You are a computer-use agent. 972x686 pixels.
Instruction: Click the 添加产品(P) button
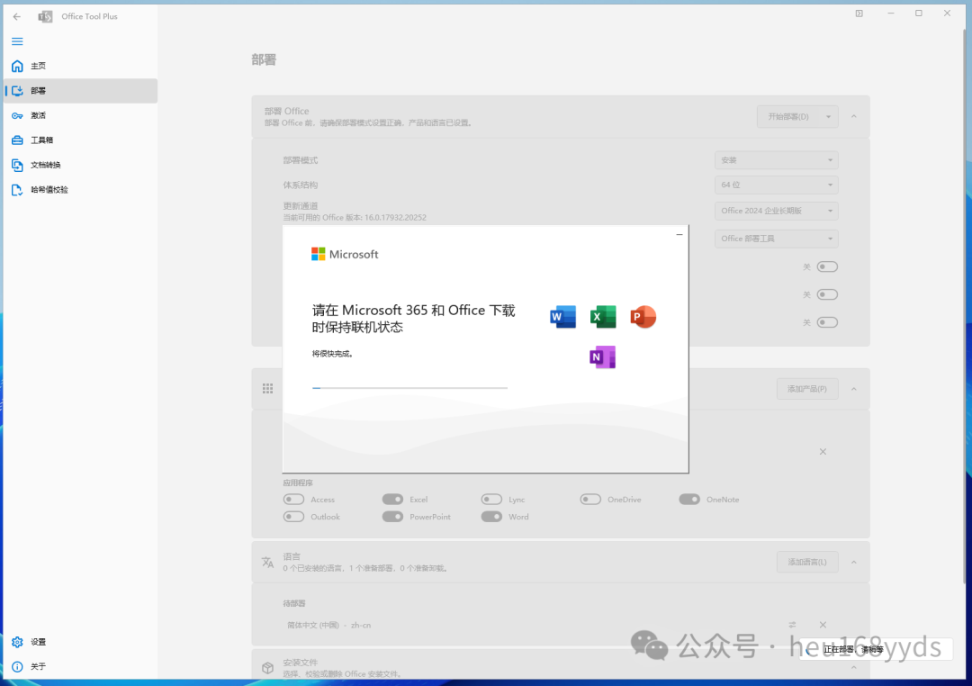point(807,389)
